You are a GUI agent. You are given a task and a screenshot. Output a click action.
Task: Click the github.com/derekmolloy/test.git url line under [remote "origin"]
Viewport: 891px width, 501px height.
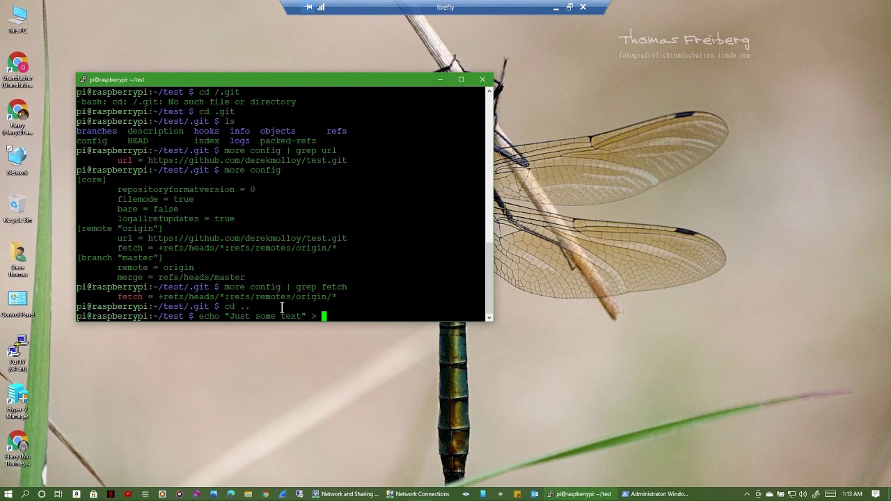(x=232, y=238)
